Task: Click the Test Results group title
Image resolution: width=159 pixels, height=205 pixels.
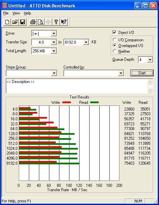Action: [x=79, y=97]
